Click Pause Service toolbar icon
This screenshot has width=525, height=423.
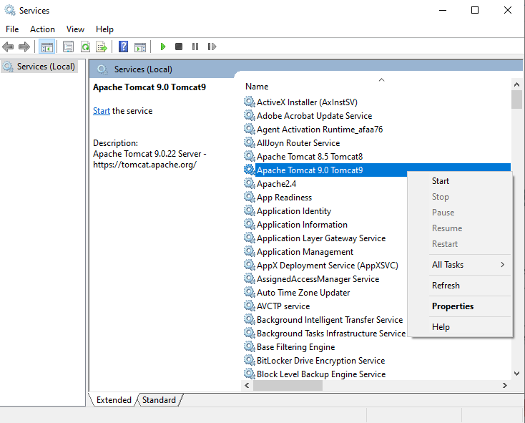195,47
